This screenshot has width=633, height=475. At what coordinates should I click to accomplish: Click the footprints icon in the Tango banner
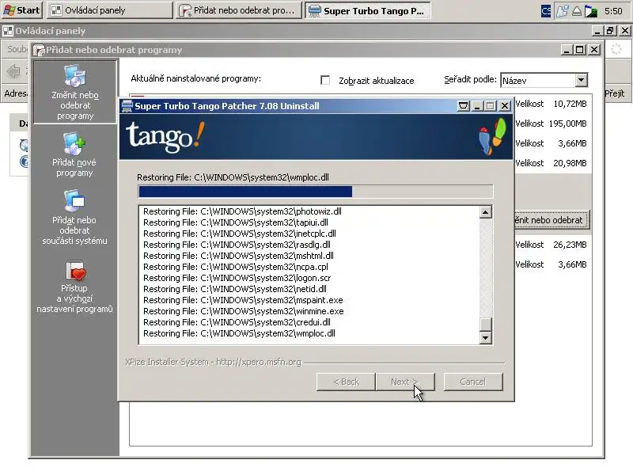(493, 136)
